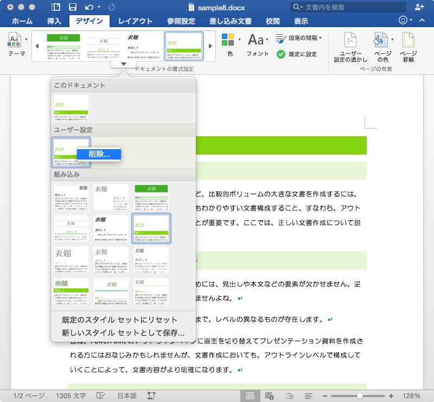
Task: Switch to the Home (ホーム) tab
Action: (22, 21)
